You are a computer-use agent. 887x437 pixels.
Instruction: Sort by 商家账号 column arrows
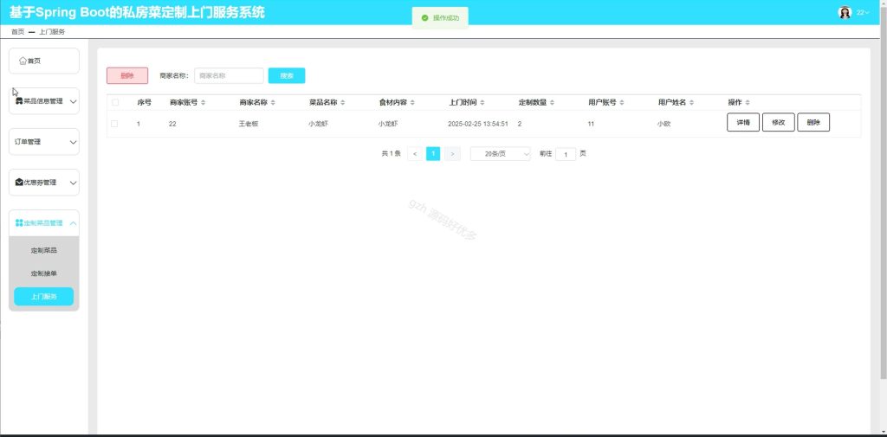(x=203, y=102)
